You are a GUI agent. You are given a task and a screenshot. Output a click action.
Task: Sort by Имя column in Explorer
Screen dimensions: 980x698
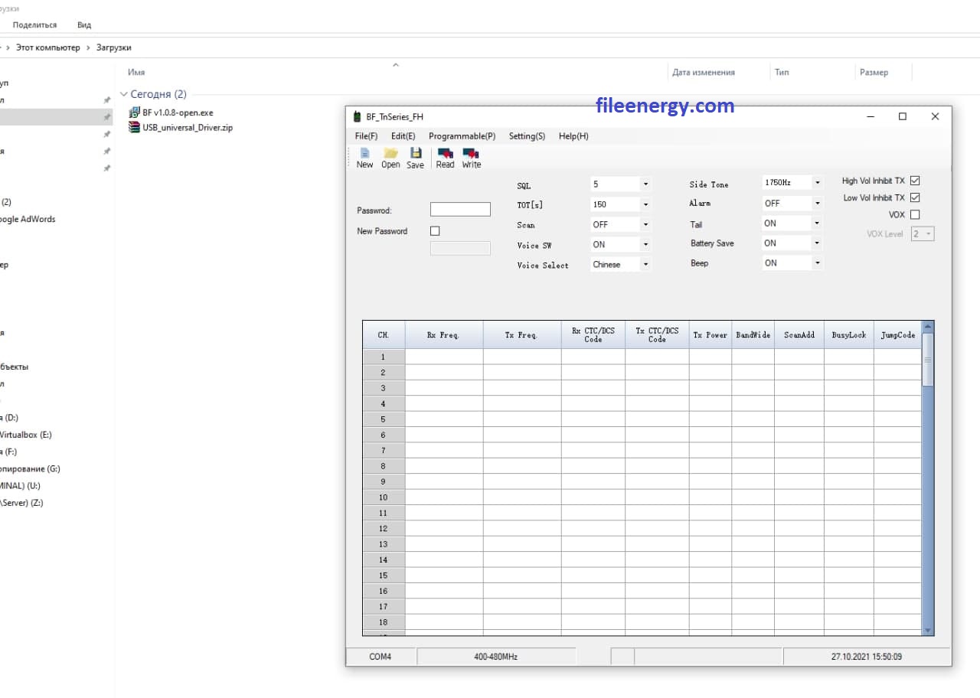[136, 72]
